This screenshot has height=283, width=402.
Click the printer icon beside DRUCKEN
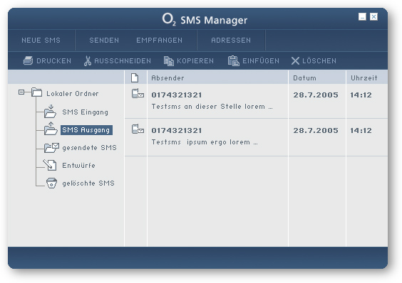click(28, 60)
